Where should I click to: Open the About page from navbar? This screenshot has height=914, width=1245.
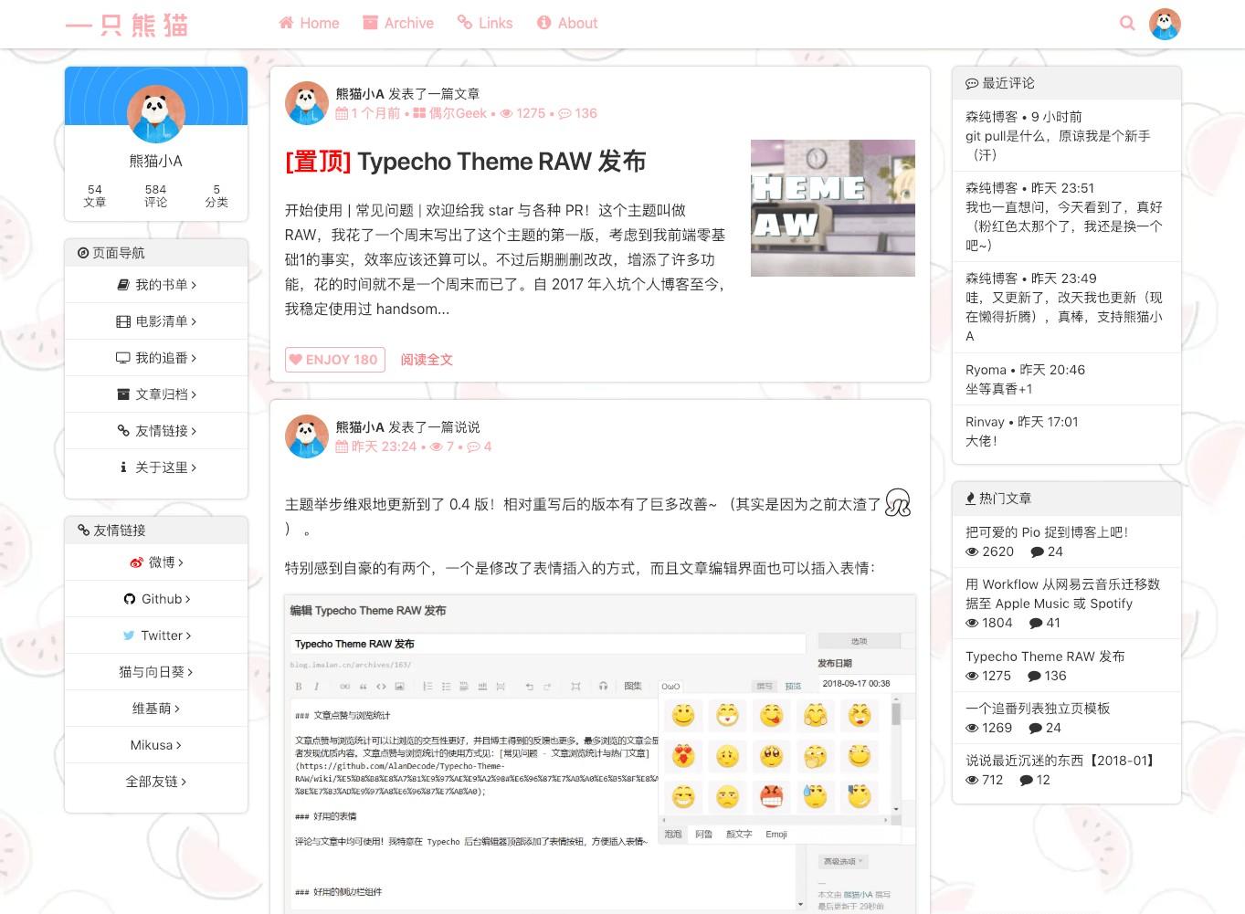(x=567, y=23)
